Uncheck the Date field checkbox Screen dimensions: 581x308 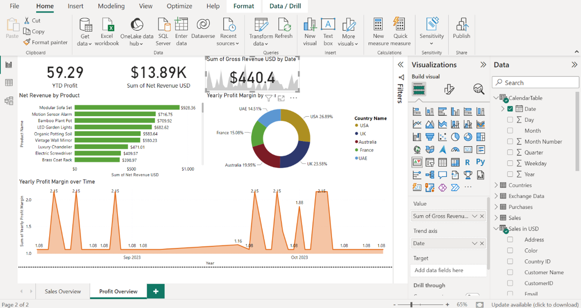510,109
